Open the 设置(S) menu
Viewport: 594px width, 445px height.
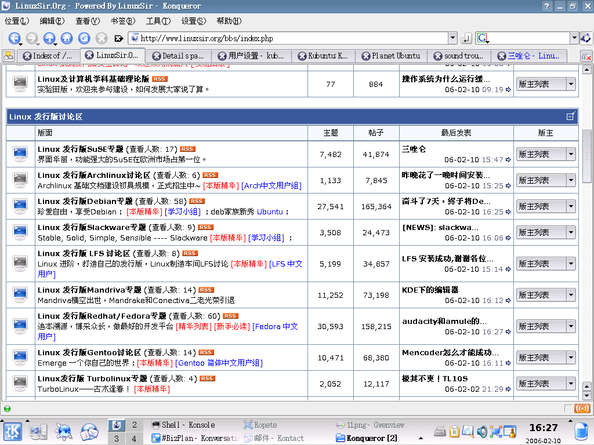(x=194, y=21)
